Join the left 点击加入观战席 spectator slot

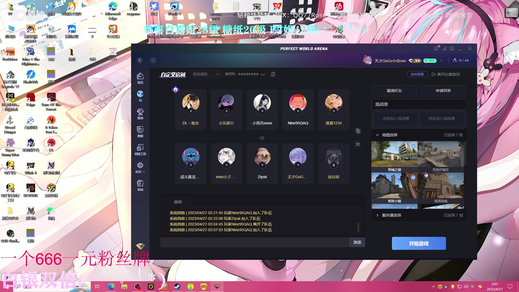(396, 118)
